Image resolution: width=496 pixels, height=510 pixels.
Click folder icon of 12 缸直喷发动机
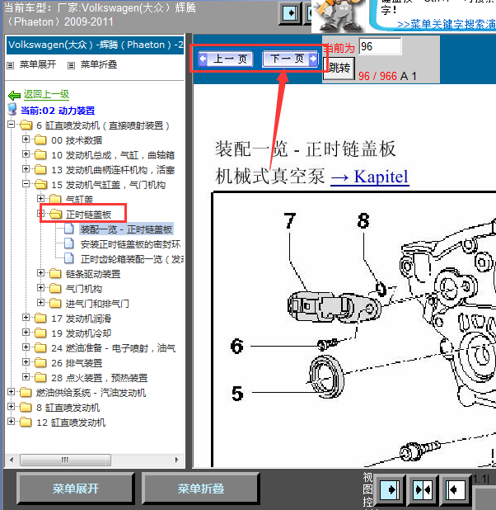click(x=26, y=423)
